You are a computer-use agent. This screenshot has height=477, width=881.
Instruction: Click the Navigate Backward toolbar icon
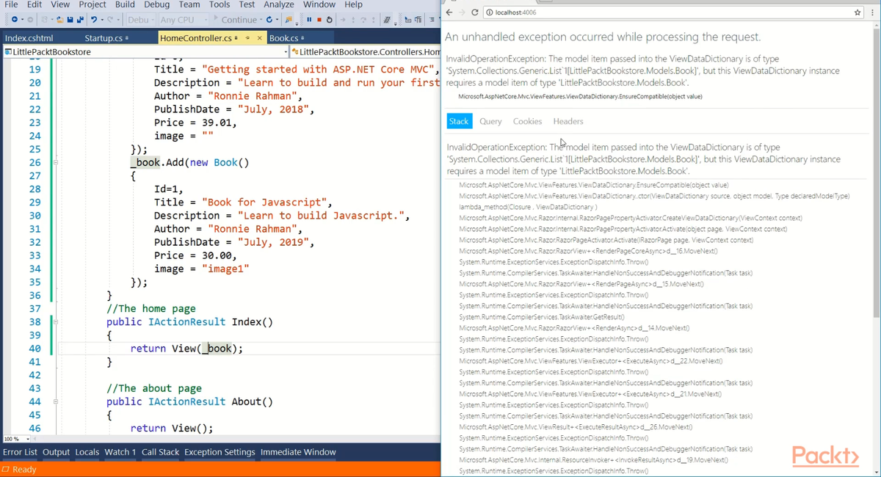coord(14,19)
